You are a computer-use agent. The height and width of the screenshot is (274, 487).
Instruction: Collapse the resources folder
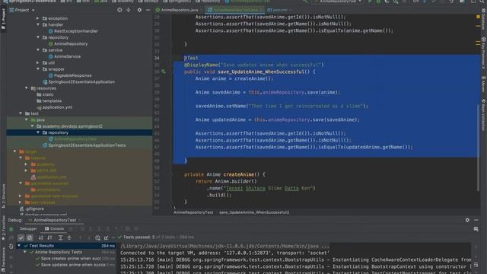click(27, 88)
